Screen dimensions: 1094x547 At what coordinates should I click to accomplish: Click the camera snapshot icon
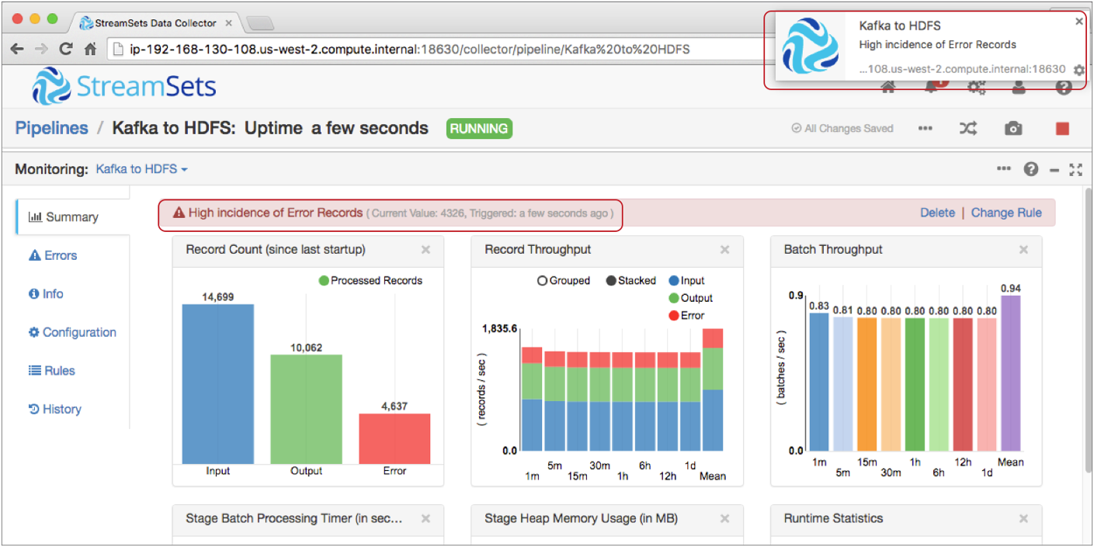[1013, 129]
